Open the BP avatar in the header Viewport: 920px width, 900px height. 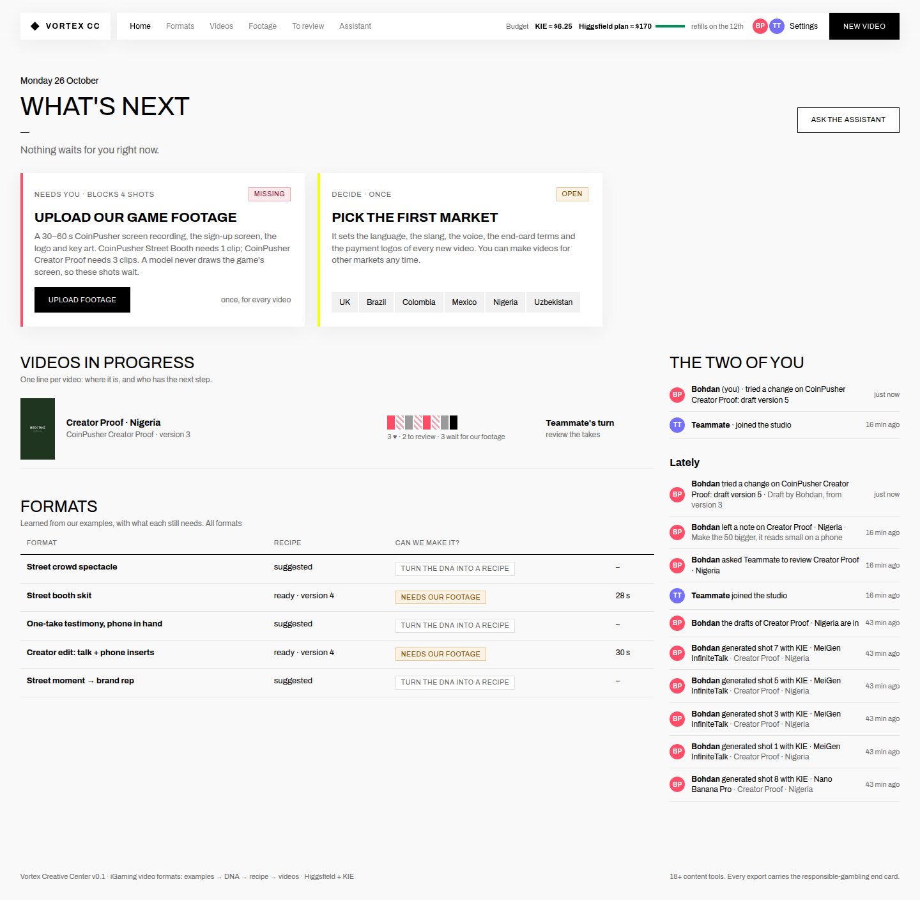760,26
